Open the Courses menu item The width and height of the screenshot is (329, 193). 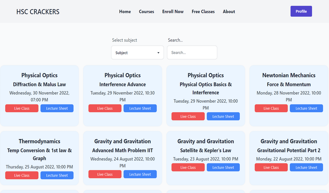pos(147,12)
